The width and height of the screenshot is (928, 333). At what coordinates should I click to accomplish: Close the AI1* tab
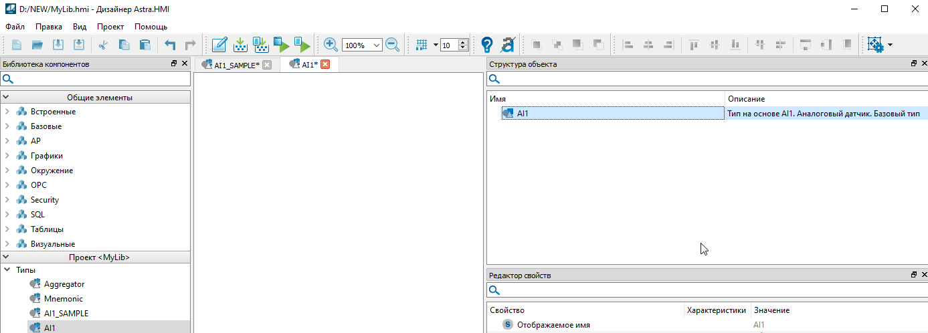click(x=325, y=64)
